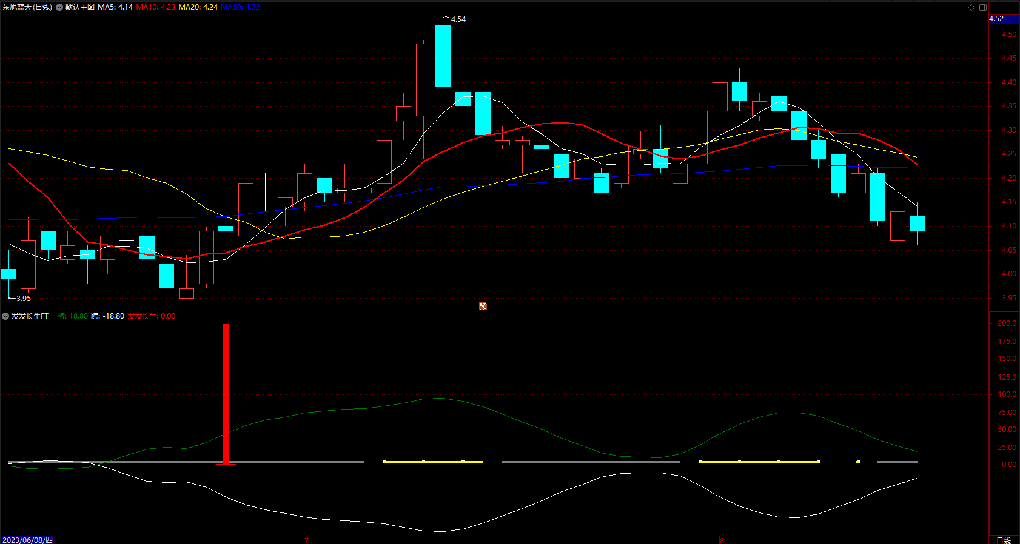Click the 100.0 indicator axis label

tap(1007, 394)
